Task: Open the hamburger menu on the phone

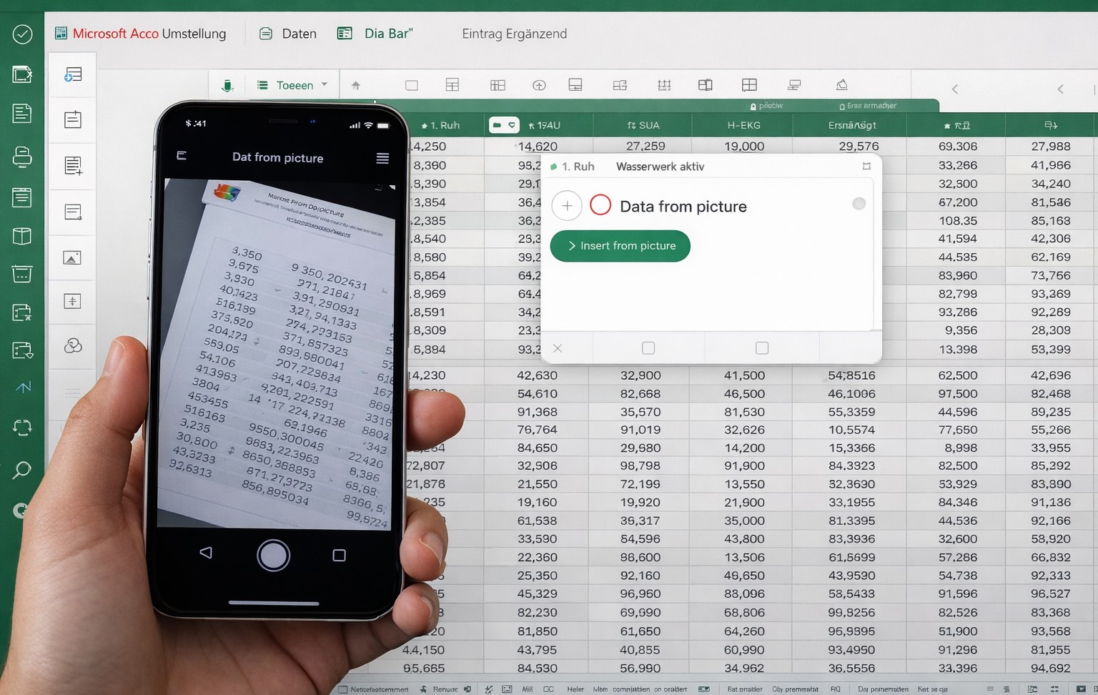Action: point(382,158)
